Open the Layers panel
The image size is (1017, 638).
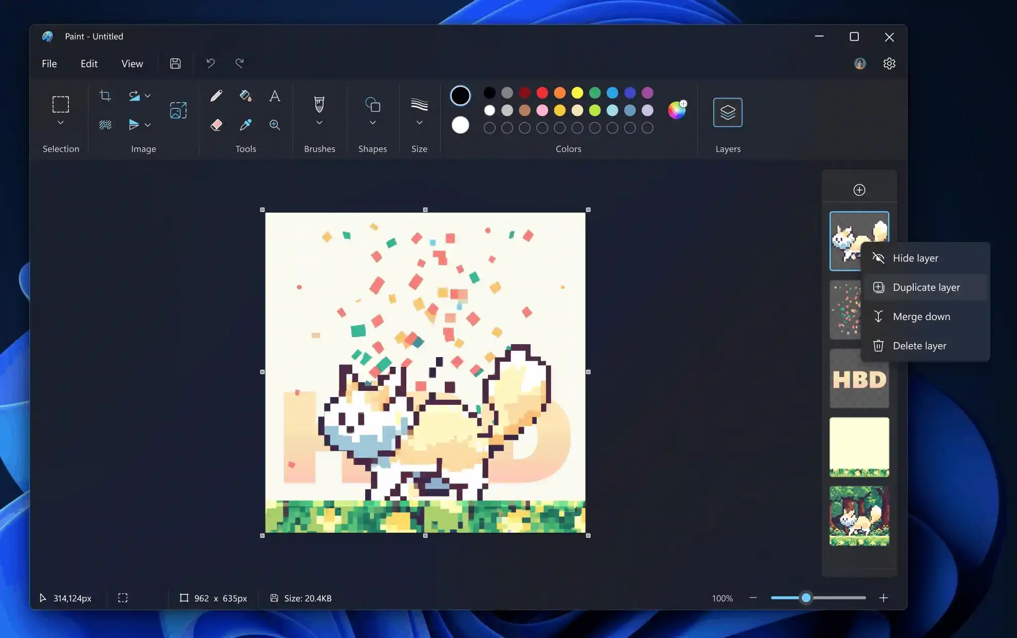[x=728, y=111]
